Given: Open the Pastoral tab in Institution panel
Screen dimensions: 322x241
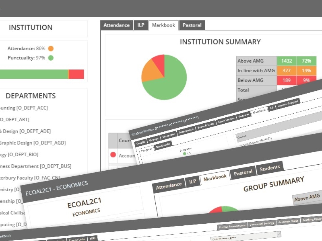Looking at the screenshot, I should click(x=192, y=25).
